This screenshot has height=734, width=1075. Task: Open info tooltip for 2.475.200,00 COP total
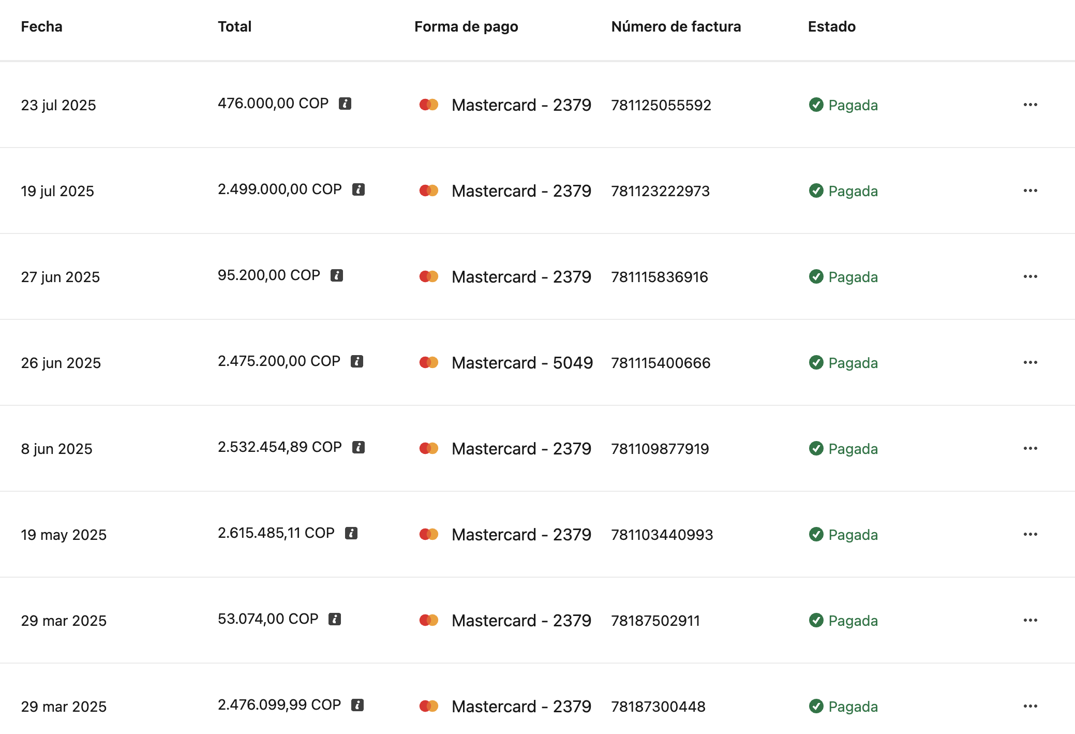357,361
